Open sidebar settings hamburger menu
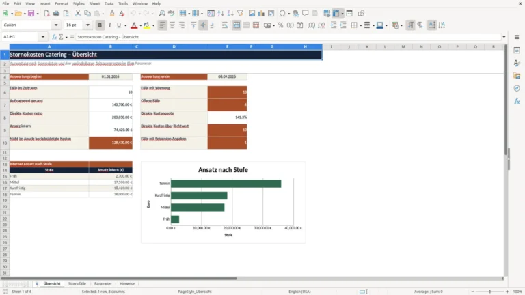 pyautogui.click(x=517, y=37)
